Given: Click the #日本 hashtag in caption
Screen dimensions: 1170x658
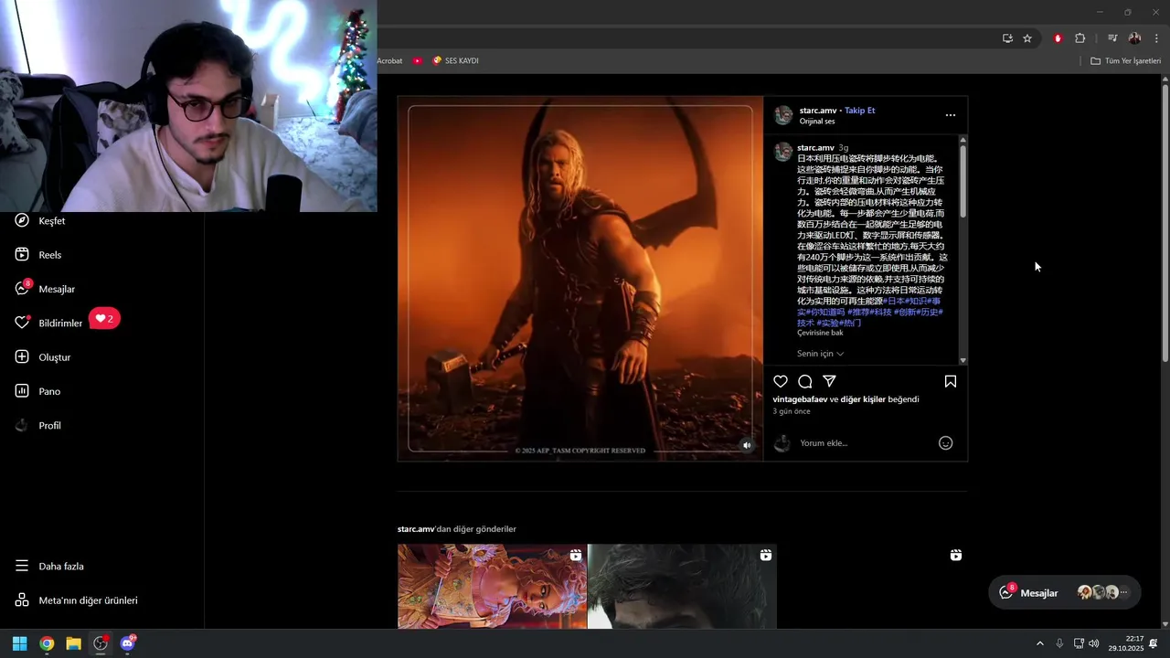Looking at the screenshot, I should coord(894,301).
